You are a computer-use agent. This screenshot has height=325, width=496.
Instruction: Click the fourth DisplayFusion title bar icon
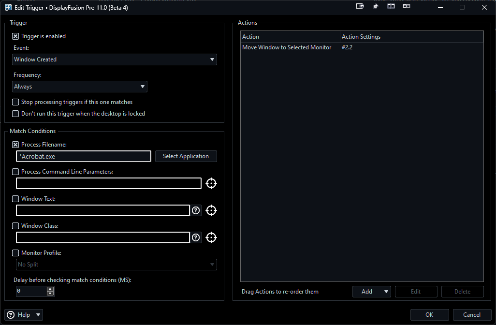[407, 6]
